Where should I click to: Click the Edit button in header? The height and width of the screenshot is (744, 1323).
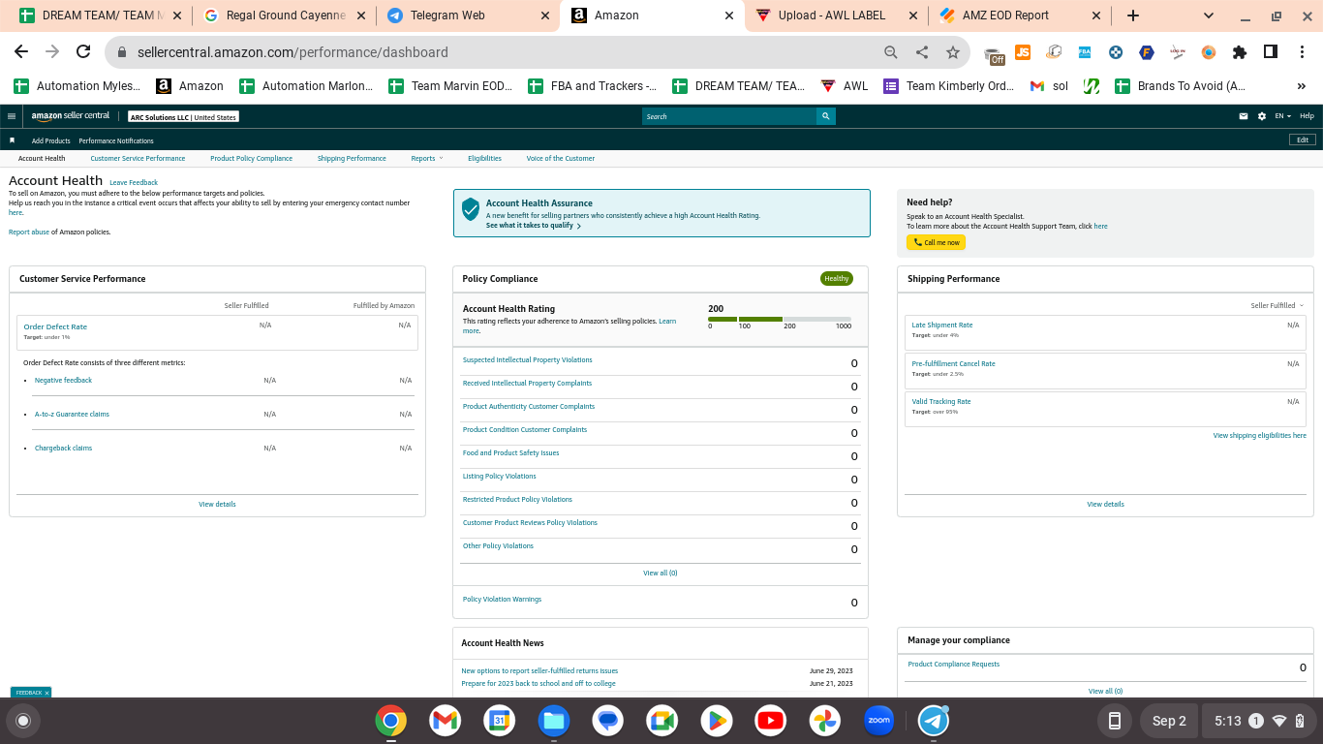click(1303, 139)
